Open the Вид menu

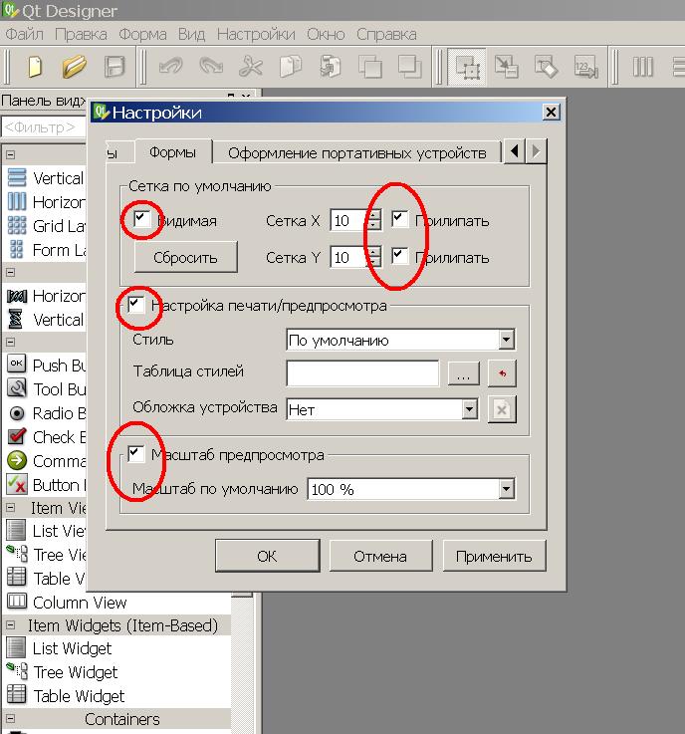(x=191, y=34)
